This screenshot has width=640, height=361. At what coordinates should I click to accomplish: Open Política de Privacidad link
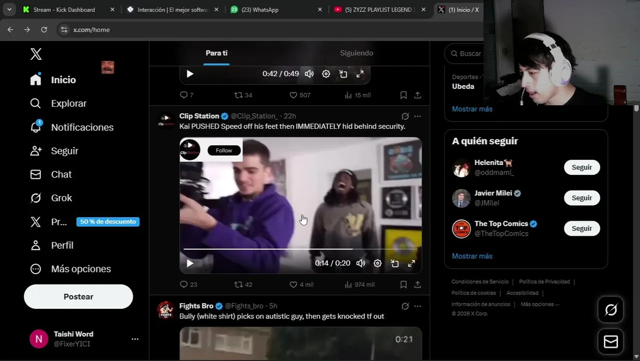pyautogui.click(x=544, y=282)
